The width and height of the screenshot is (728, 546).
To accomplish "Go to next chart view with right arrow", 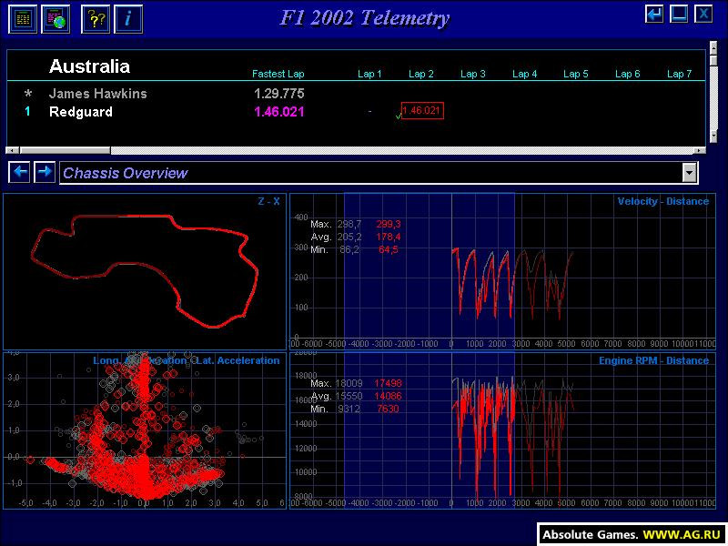I will click(45, 172).
